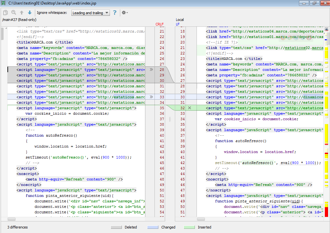Click the diff window icon in title bar
330x233 pixels.
click(3, 3)
